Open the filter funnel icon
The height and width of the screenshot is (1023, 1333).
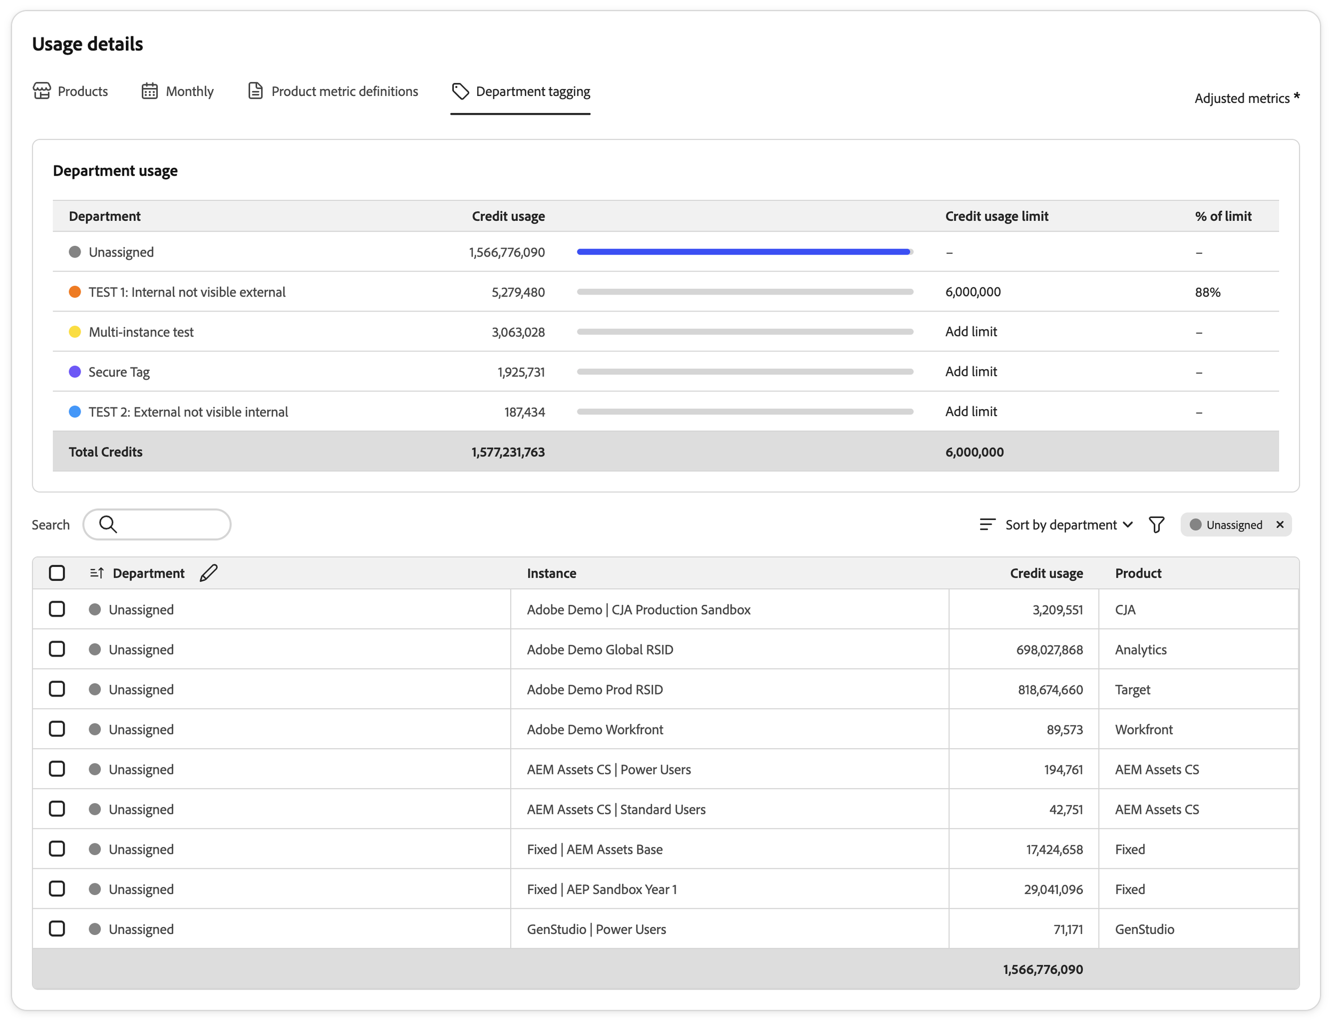(1157, 525)
